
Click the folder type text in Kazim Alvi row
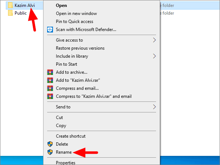[167, 5]
